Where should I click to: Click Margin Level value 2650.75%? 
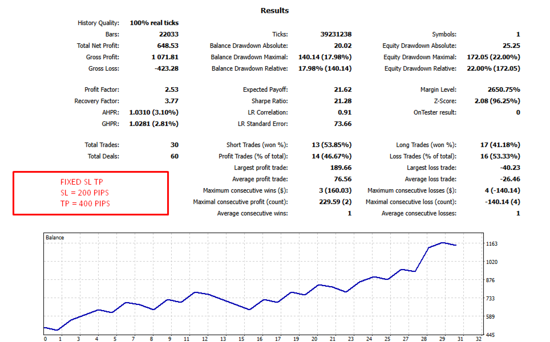[x=504, y=89]
